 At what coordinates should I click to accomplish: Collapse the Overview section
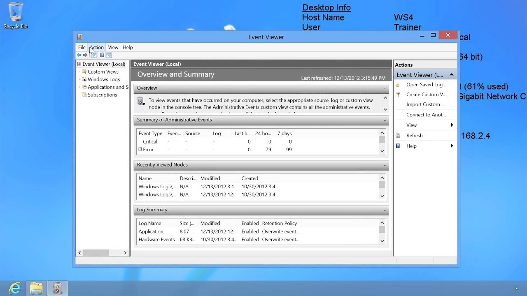pos(385,88)
